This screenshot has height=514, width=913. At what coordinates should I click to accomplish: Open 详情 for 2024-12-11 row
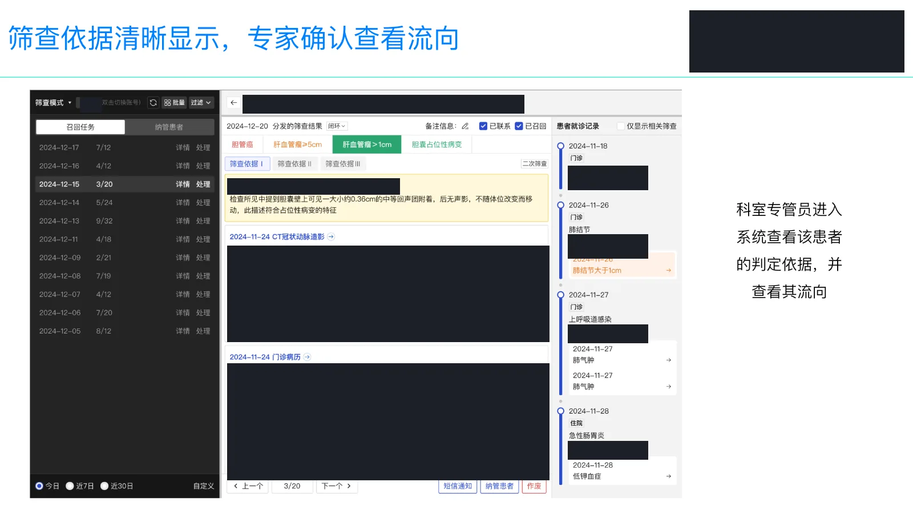point(183,239)
